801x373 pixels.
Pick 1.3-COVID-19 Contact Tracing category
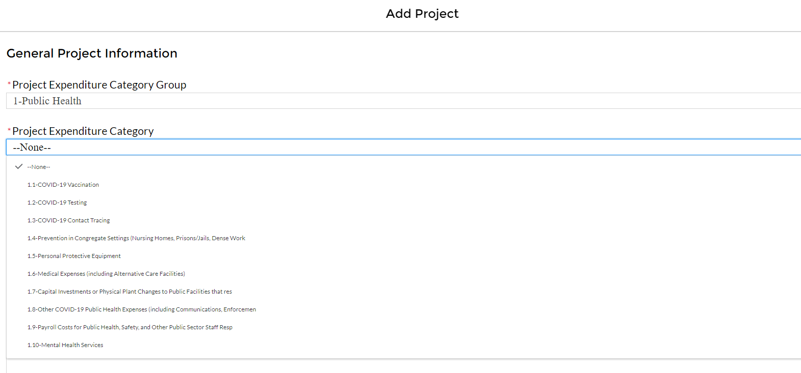(69, 220)
